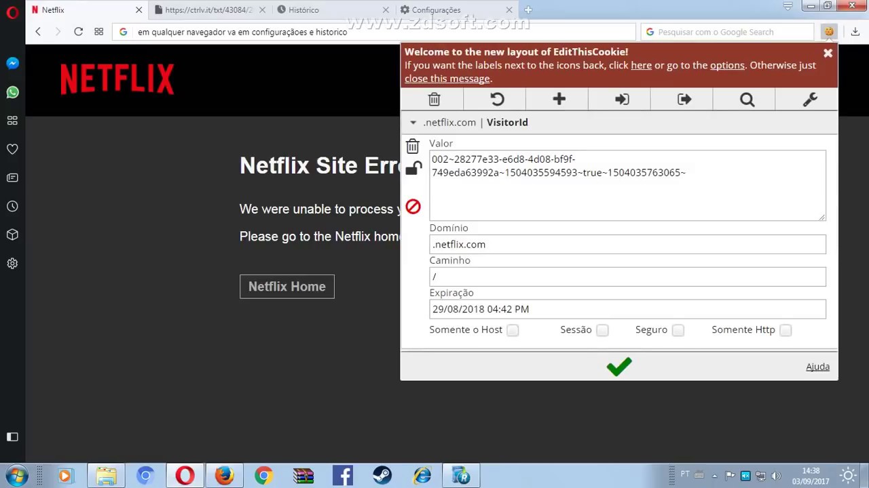Open Speed Dial grid icon in toolbar
Screen dimensions: 869x488
point(98,31)
